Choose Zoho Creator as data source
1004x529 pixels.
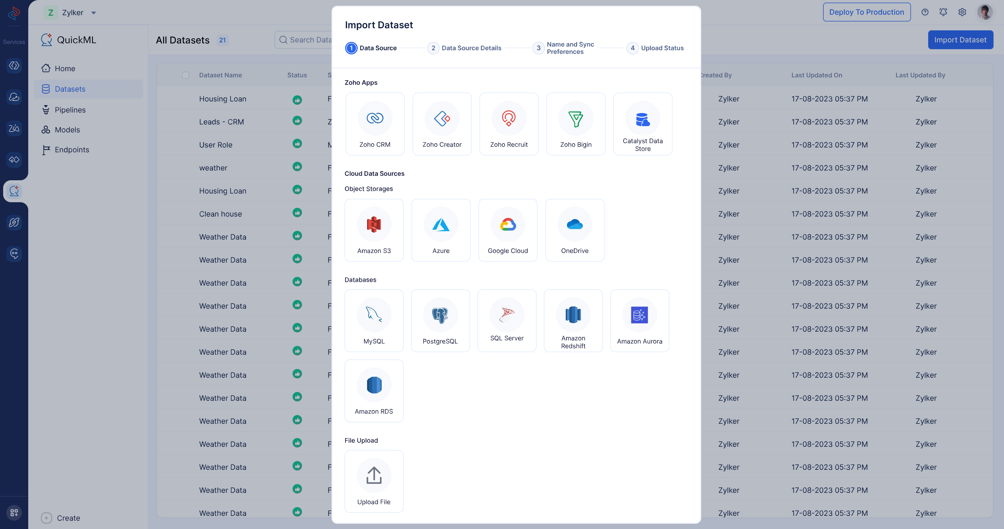442,124
